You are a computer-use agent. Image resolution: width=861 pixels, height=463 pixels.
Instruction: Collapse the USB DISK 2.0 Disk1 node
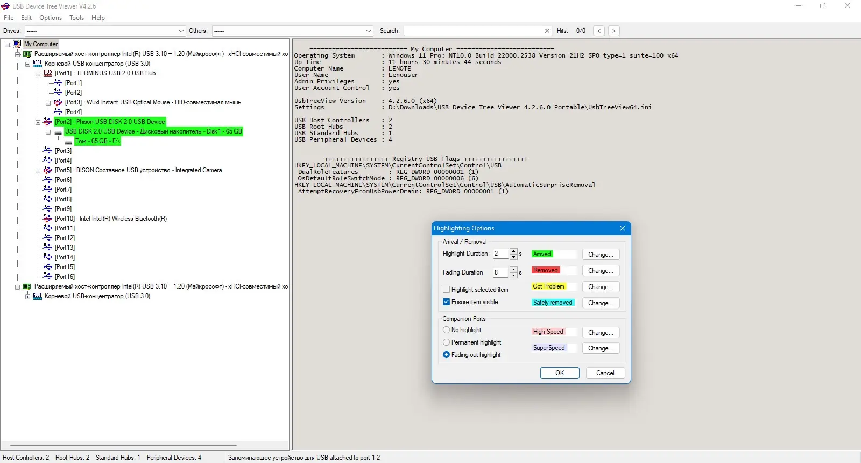point(48,132)
